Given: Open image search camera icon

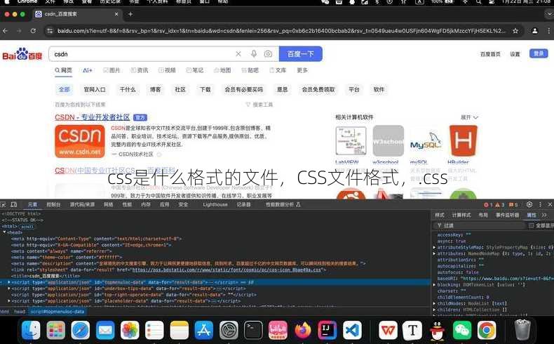Looking at the screenshot, I should [x=268, y=54].
